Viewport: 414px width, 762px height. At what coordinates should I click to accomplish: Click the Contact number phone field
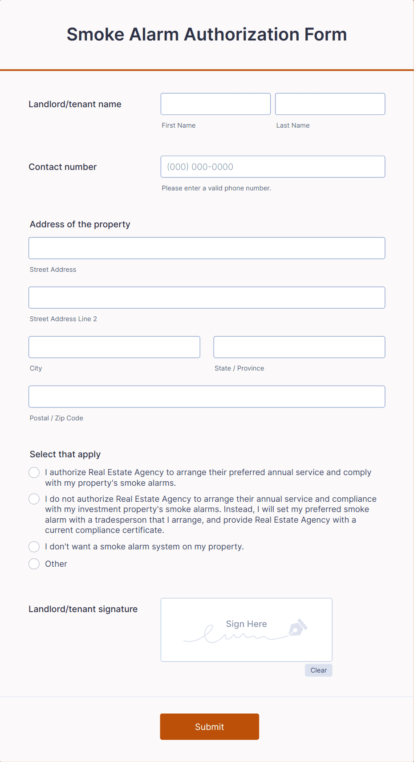coord(272,166)
